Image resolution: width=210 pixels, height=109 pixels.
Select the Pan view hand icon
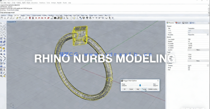[x=2, y=18]
